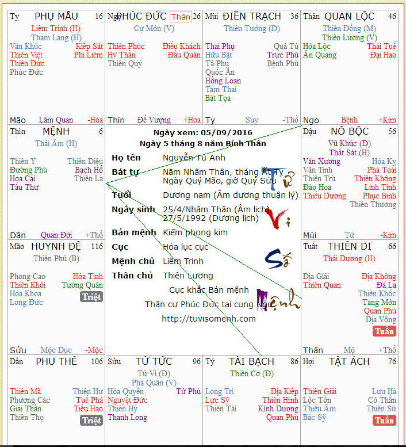Click the ĐIỀN TRẠCH palace heading

point(251,16)
